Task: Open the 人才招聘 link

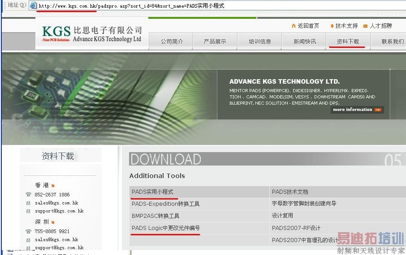Action: pos(380,26)
